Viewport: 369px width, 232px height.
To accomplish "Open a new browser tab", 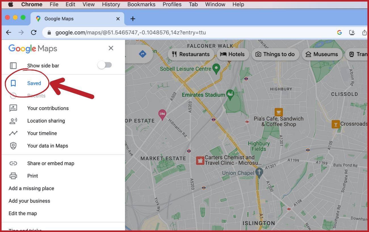I will (x=133, y=19).
